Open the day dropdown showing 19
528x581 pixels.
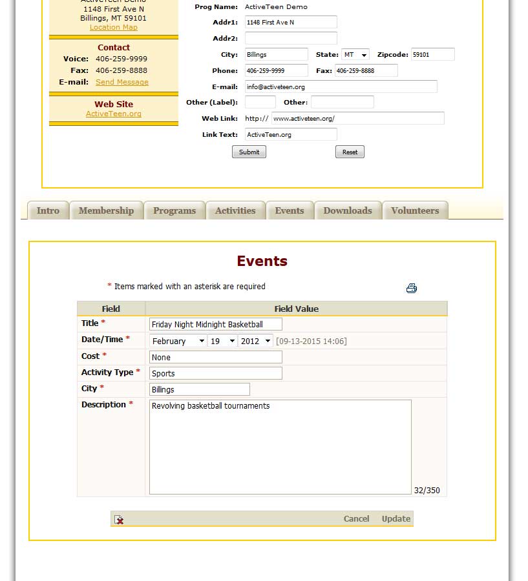tap(222, 341)
